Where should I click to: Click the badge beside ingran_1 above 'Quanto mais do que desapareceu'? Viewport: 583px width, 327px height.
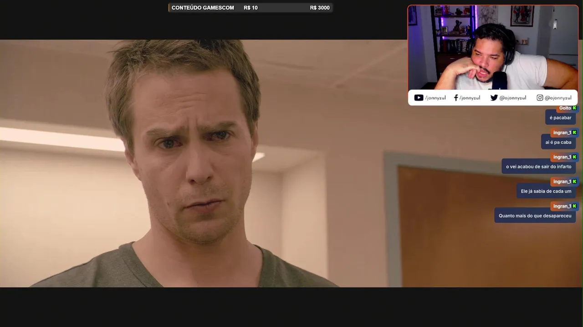(x=574, y=206)
